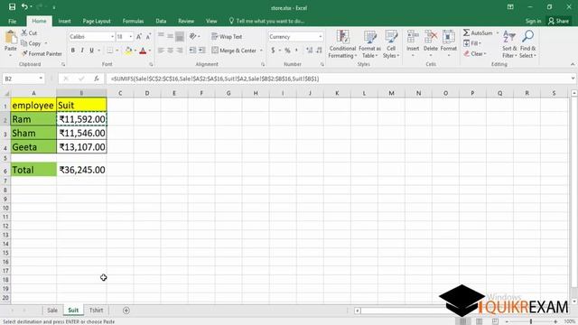Open the Fill dropdown
The height and width of the screenshot is (325, 578).
click(x=472, y=43)
